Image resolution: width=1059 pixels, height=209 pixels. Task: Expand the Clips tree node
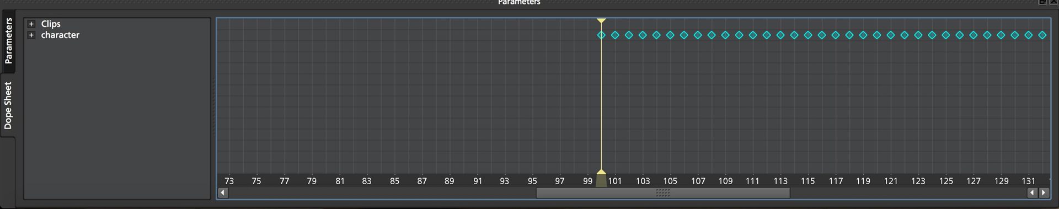click(31, 24)
